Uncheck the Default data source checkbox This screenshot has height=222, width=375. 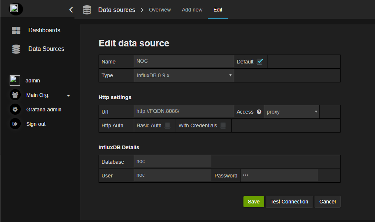pos(260,62)
